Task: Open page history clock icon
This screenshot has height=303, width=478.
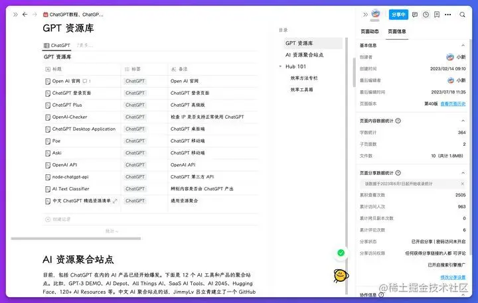Action: click(426, 15)
